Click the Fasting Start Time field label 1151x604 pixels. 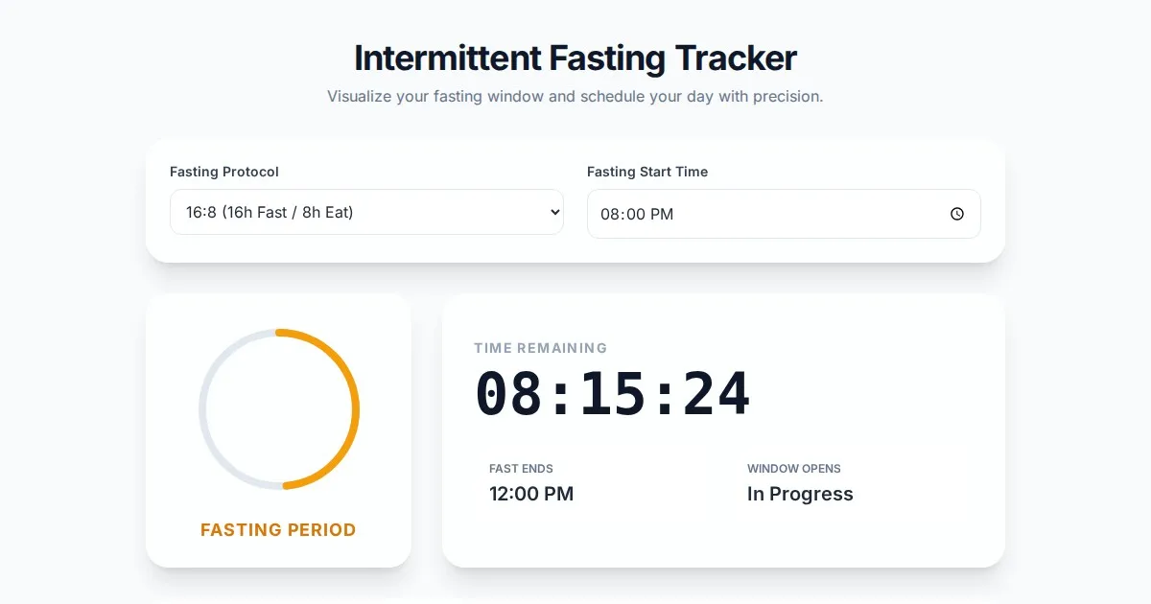(x=647, y=172)
